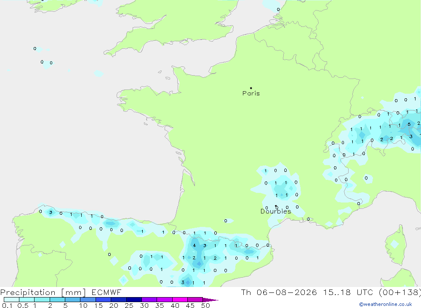The width and height of the screenshot is (421, 308).
Task: Click the '15..18 UTC' time range text
Action: (349, 292)
